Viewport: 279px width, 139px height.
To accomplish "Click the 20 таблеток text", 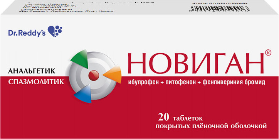I will pos(180,117).
